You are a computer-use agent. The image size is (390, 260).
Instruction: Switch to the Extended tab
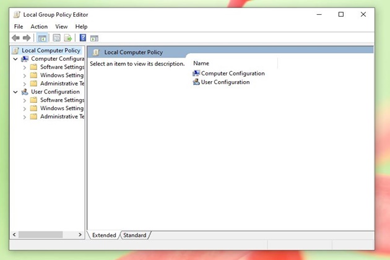(104, 235)
